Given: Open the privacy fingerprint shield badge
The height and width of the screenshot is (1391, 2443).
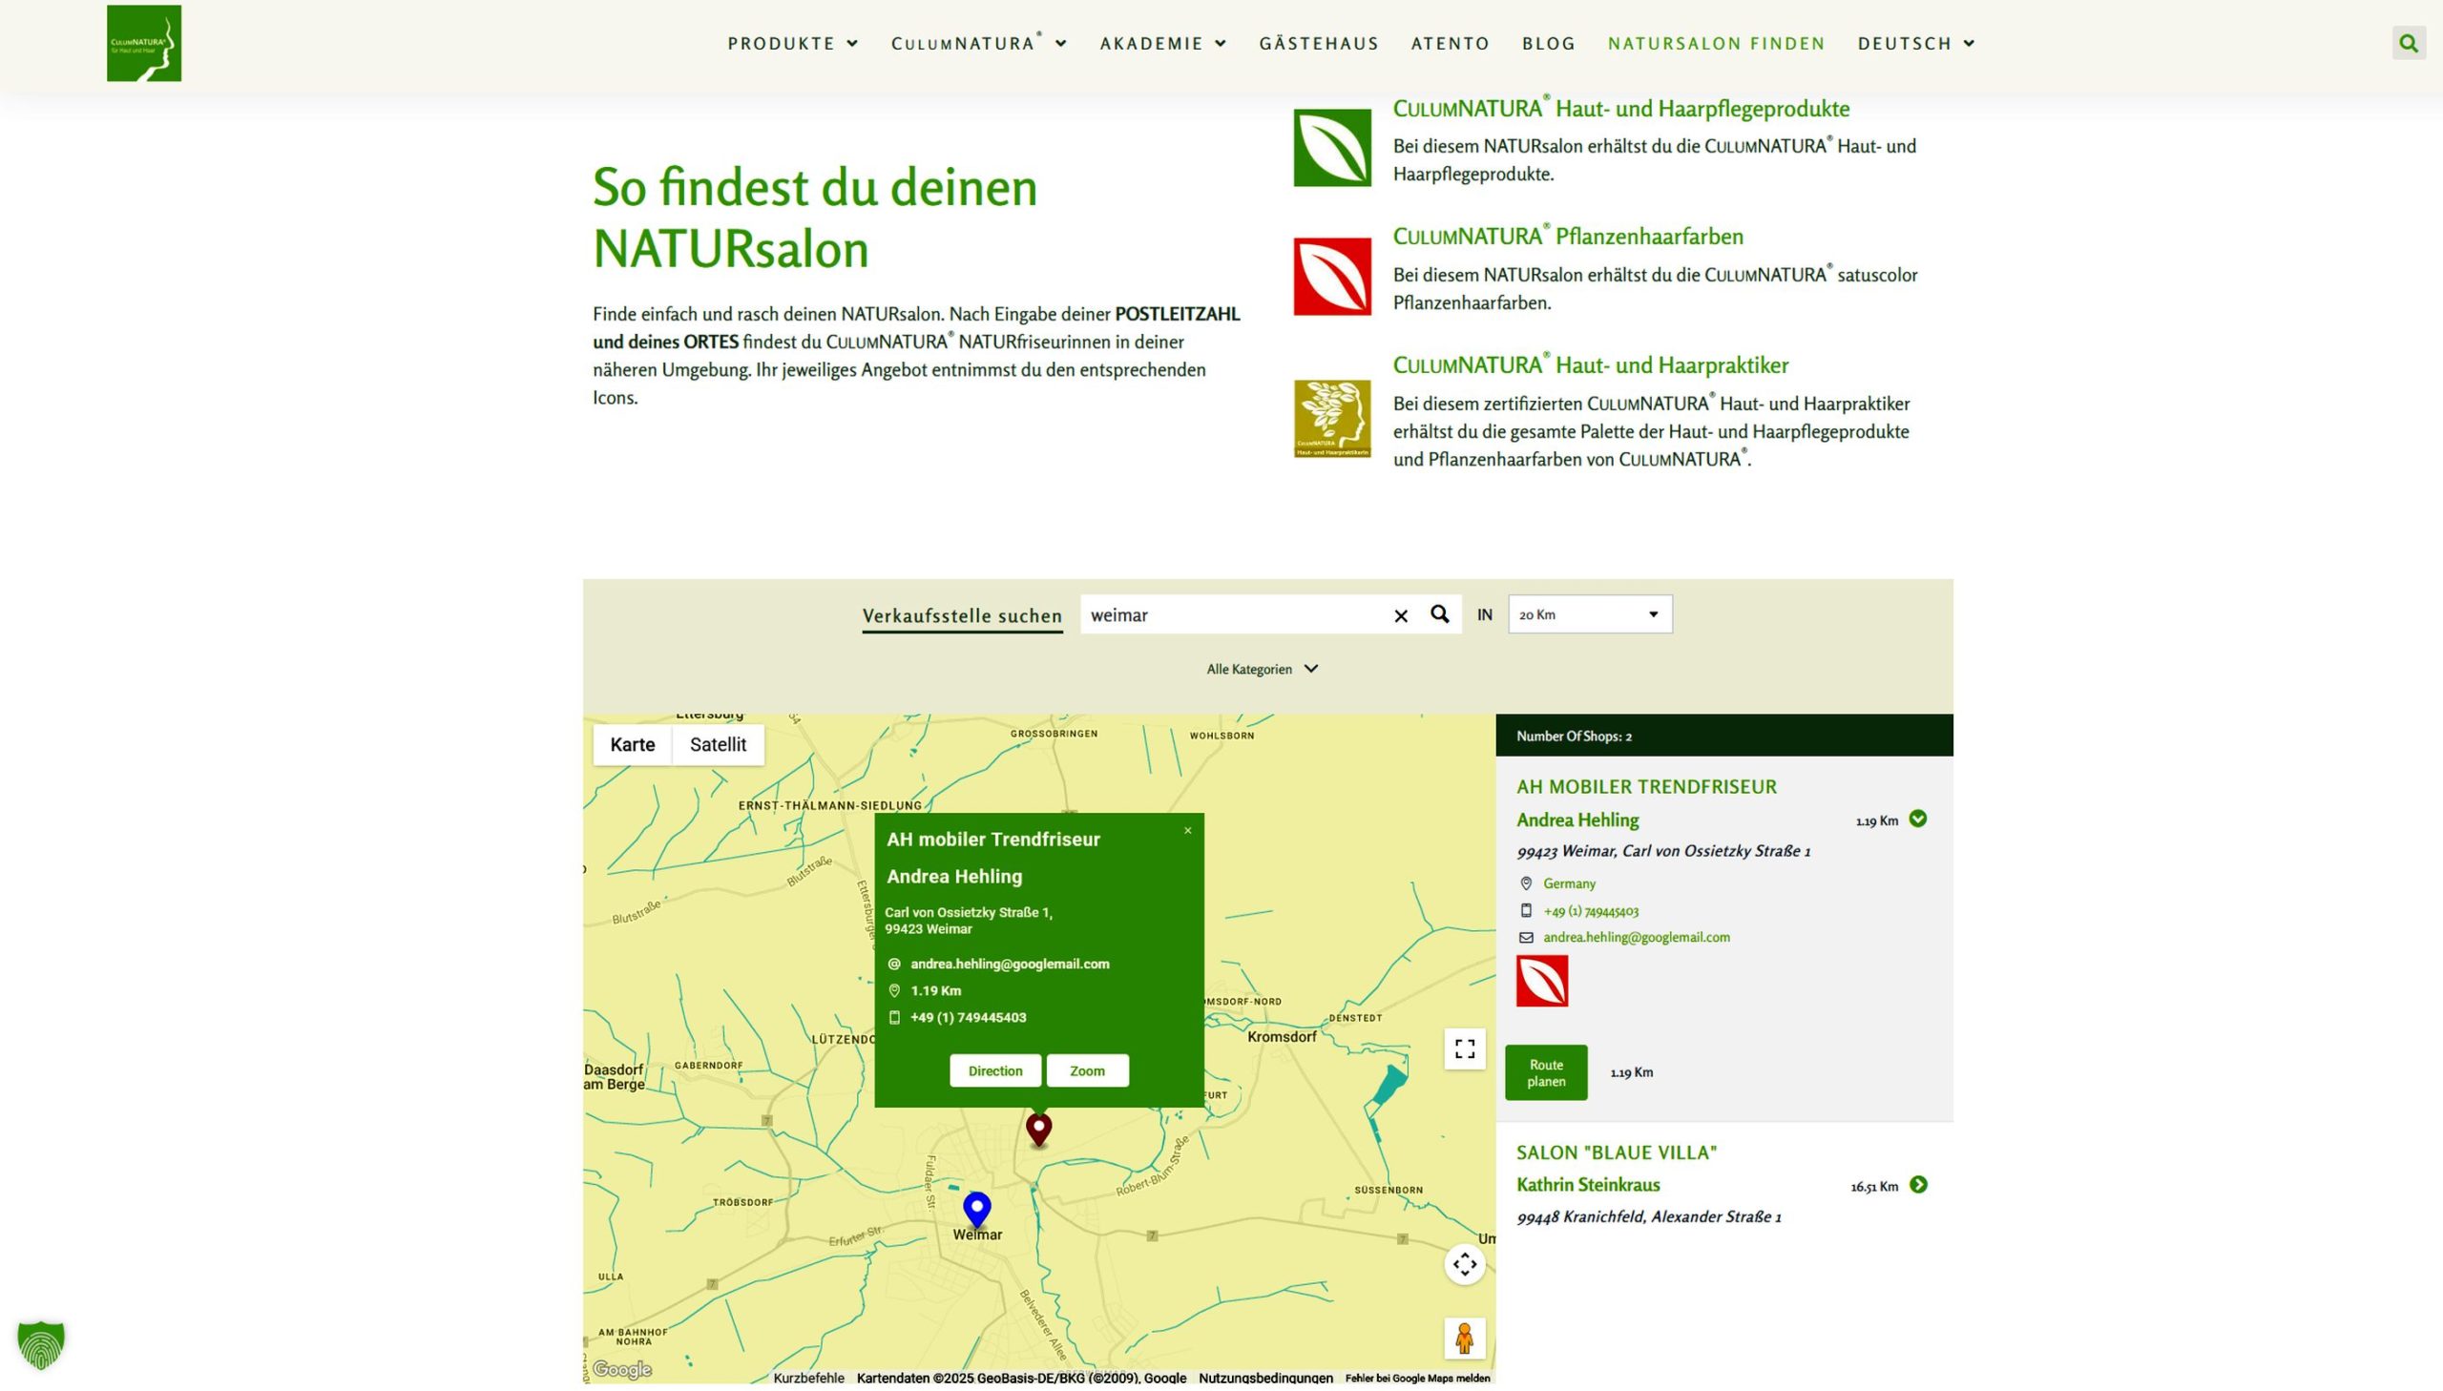Looking at the screenshot, I should tap(41, 1344).
